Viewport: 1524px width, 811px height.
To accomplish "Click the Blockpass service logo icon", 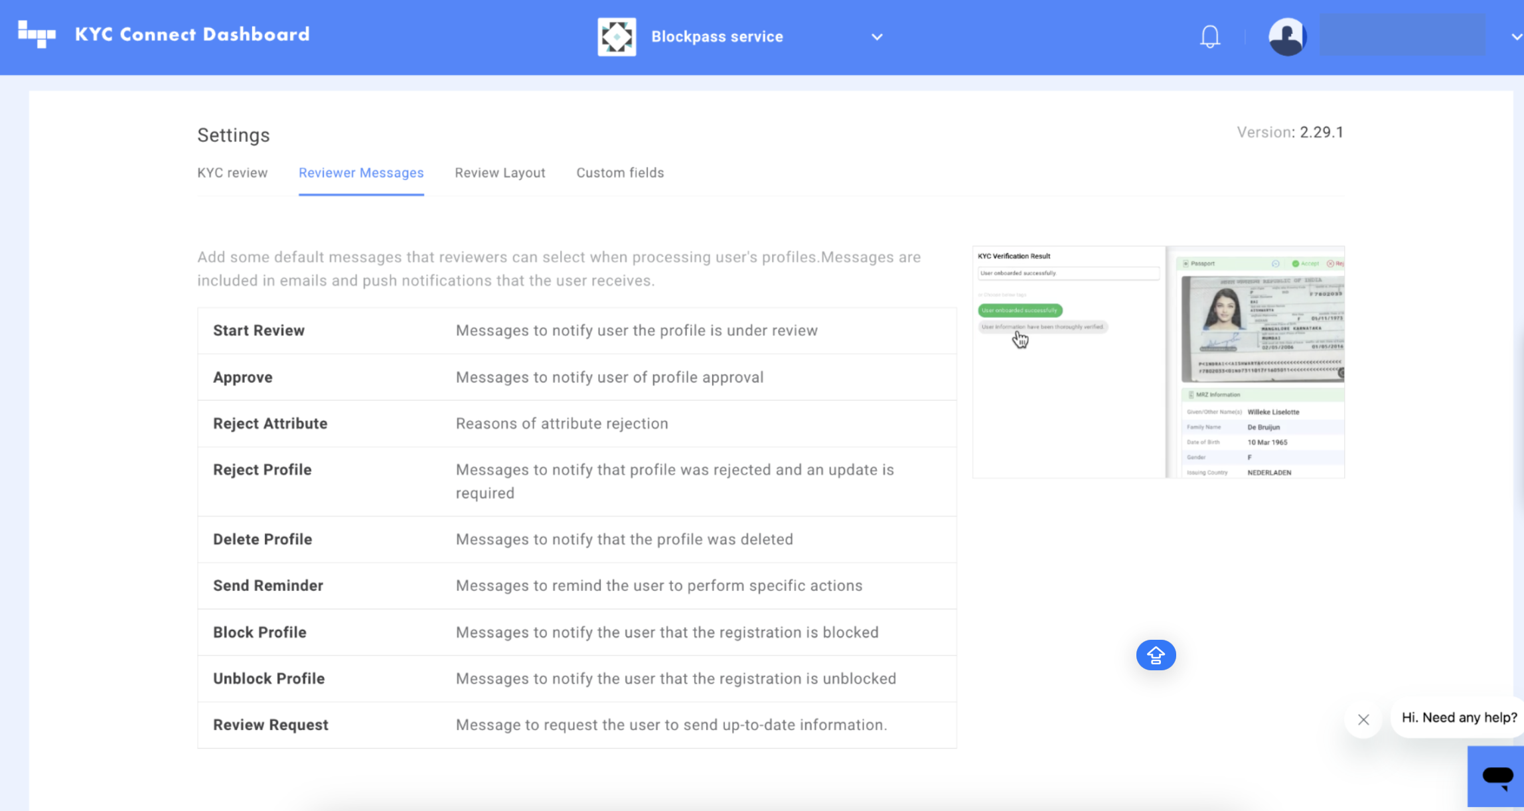I will pyautogui.click(x=617, y=37).
